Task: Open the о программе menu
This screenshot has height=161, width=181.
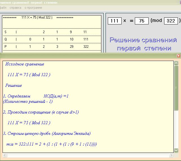Action: coord(33,8)
